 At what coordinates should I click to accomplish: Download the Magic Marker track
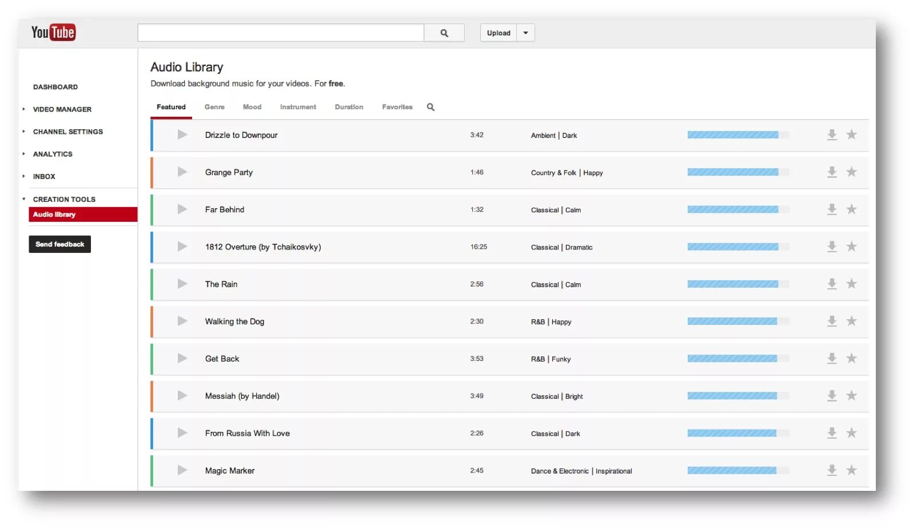pos(832,470)
